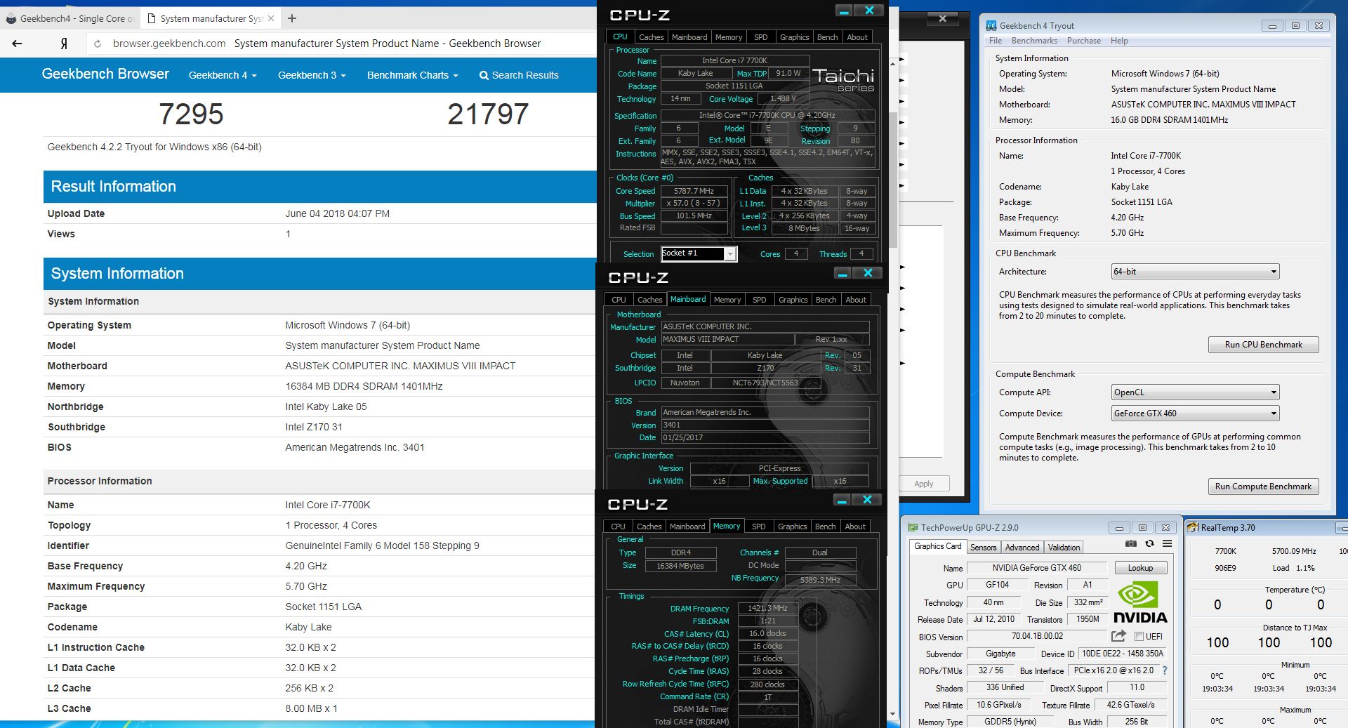Open Graphics tab in middle CPU-Z window
This screenshot has width=1348, height=728.
tap(793, 300)
